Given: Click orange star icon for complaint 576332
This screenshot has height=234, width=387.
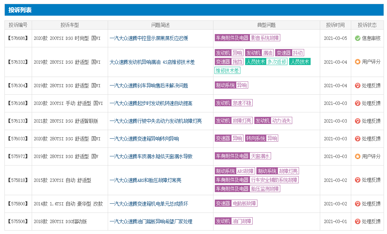Looking at the screenshot, I should [x=357, y=62].
